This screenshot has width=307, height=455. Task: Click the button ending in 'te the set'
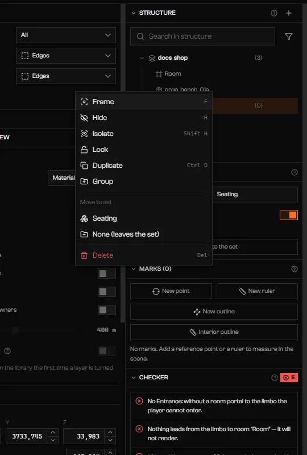pyautogui.click(x=255, y=247)
